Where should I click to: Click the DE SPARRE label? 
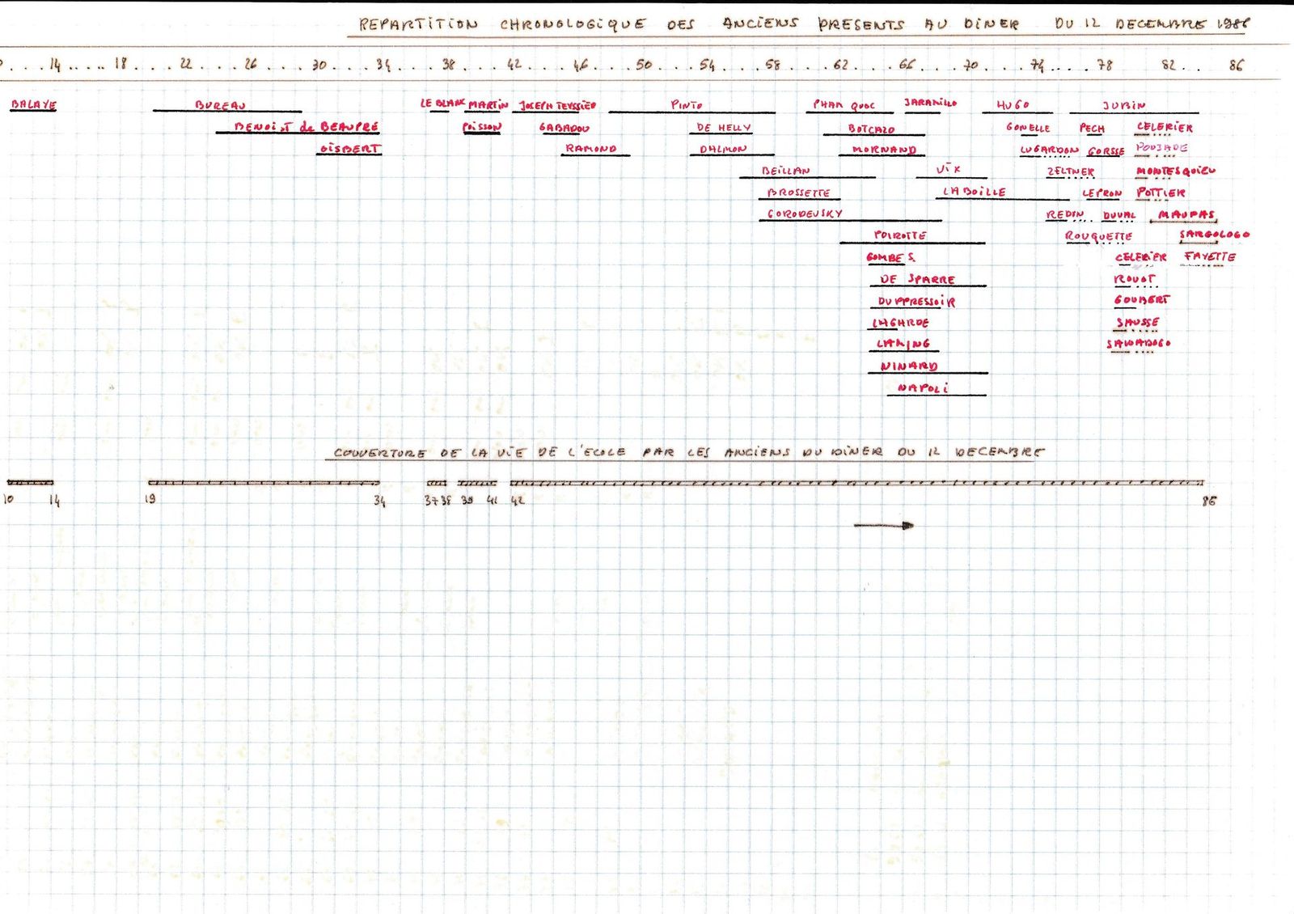click(917, 279)
